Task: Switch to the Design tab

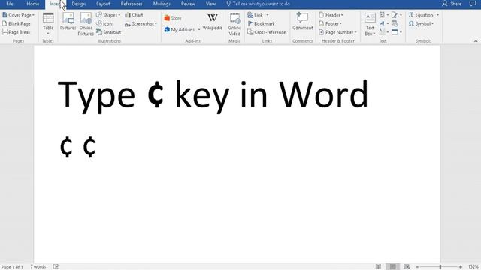Action: (x=78, y=4)
